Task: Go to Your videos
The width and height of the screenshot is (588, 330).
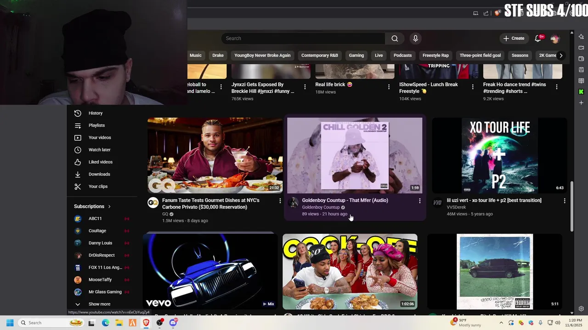Action: point(101,137)
